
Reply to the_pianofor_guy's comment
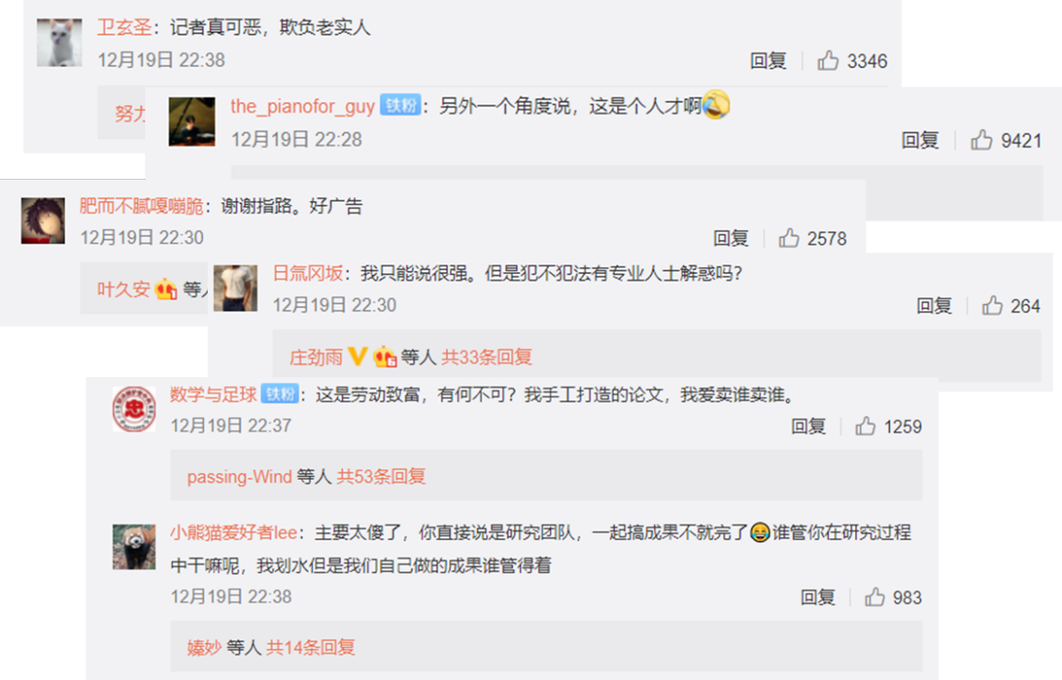tap(919, 141)
